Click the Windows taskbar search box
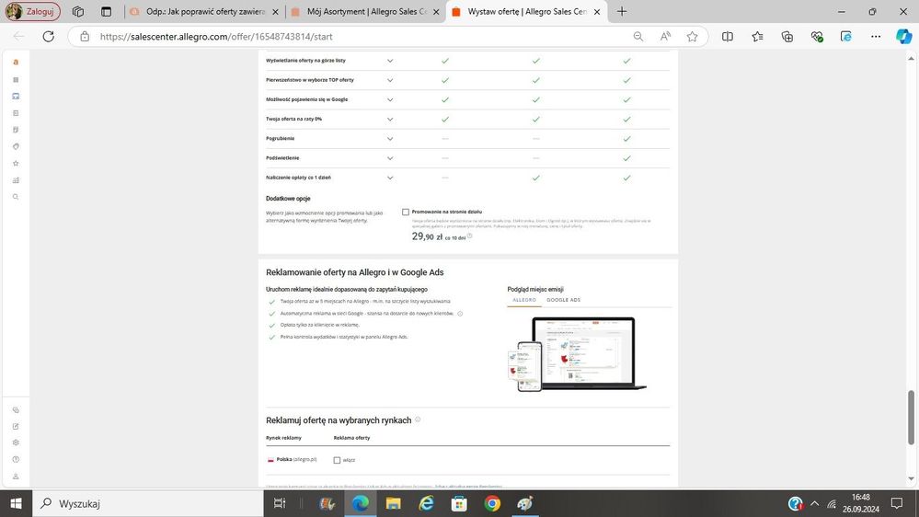Image resolution: width=919 pixels, height=517 pixels. pyautogui.click(x=147, y=503)
